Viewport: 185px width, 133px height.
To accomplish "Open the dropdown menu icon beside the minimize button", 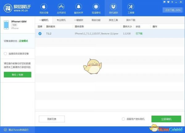I will [172, 2].
